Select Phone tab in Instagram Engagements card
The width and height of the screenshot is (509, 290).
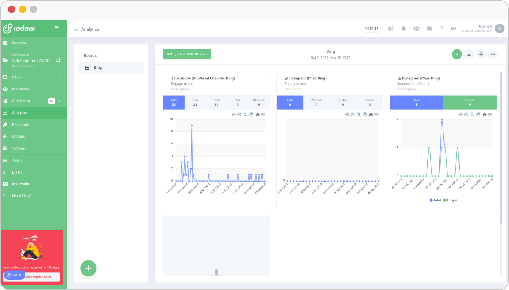click(369, 103)
